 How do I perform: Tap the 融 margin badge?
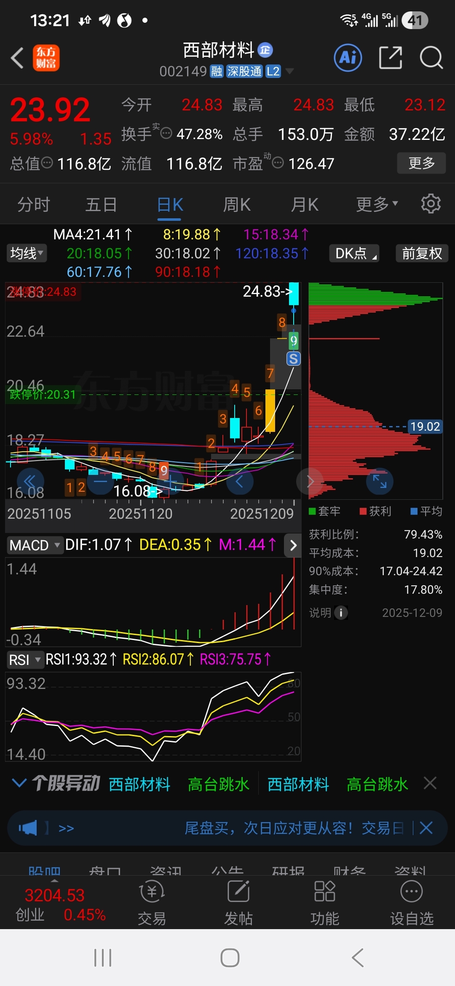(x=217, y=71)
